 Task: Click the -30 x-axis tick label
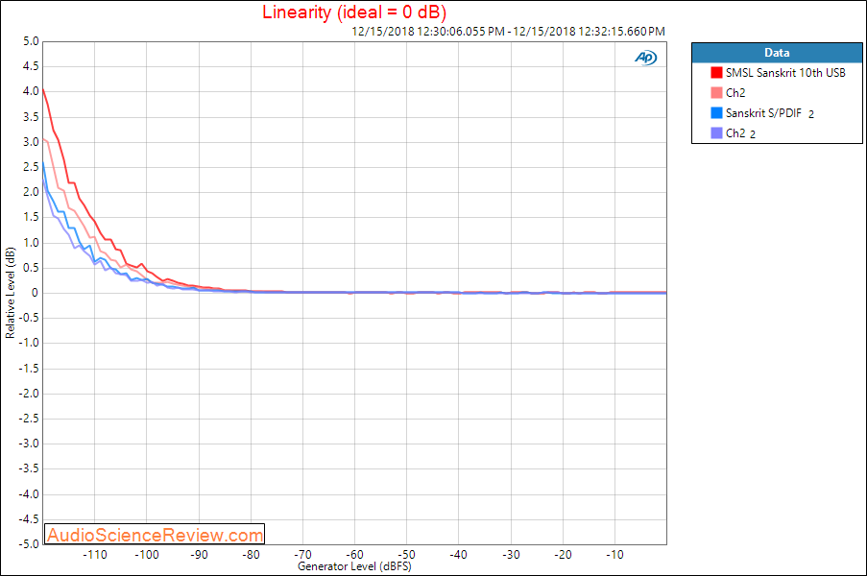[x=511, y=555]
